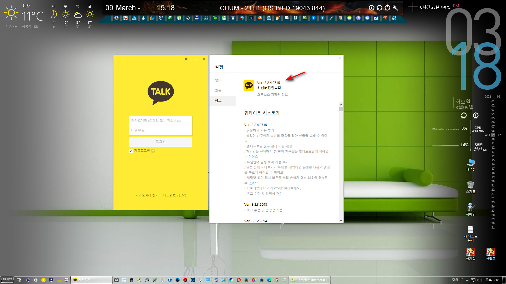The image size is (506, 284).
Task: Open the 오픈소스 저작권 정보 link
Action: coord(272,95)
